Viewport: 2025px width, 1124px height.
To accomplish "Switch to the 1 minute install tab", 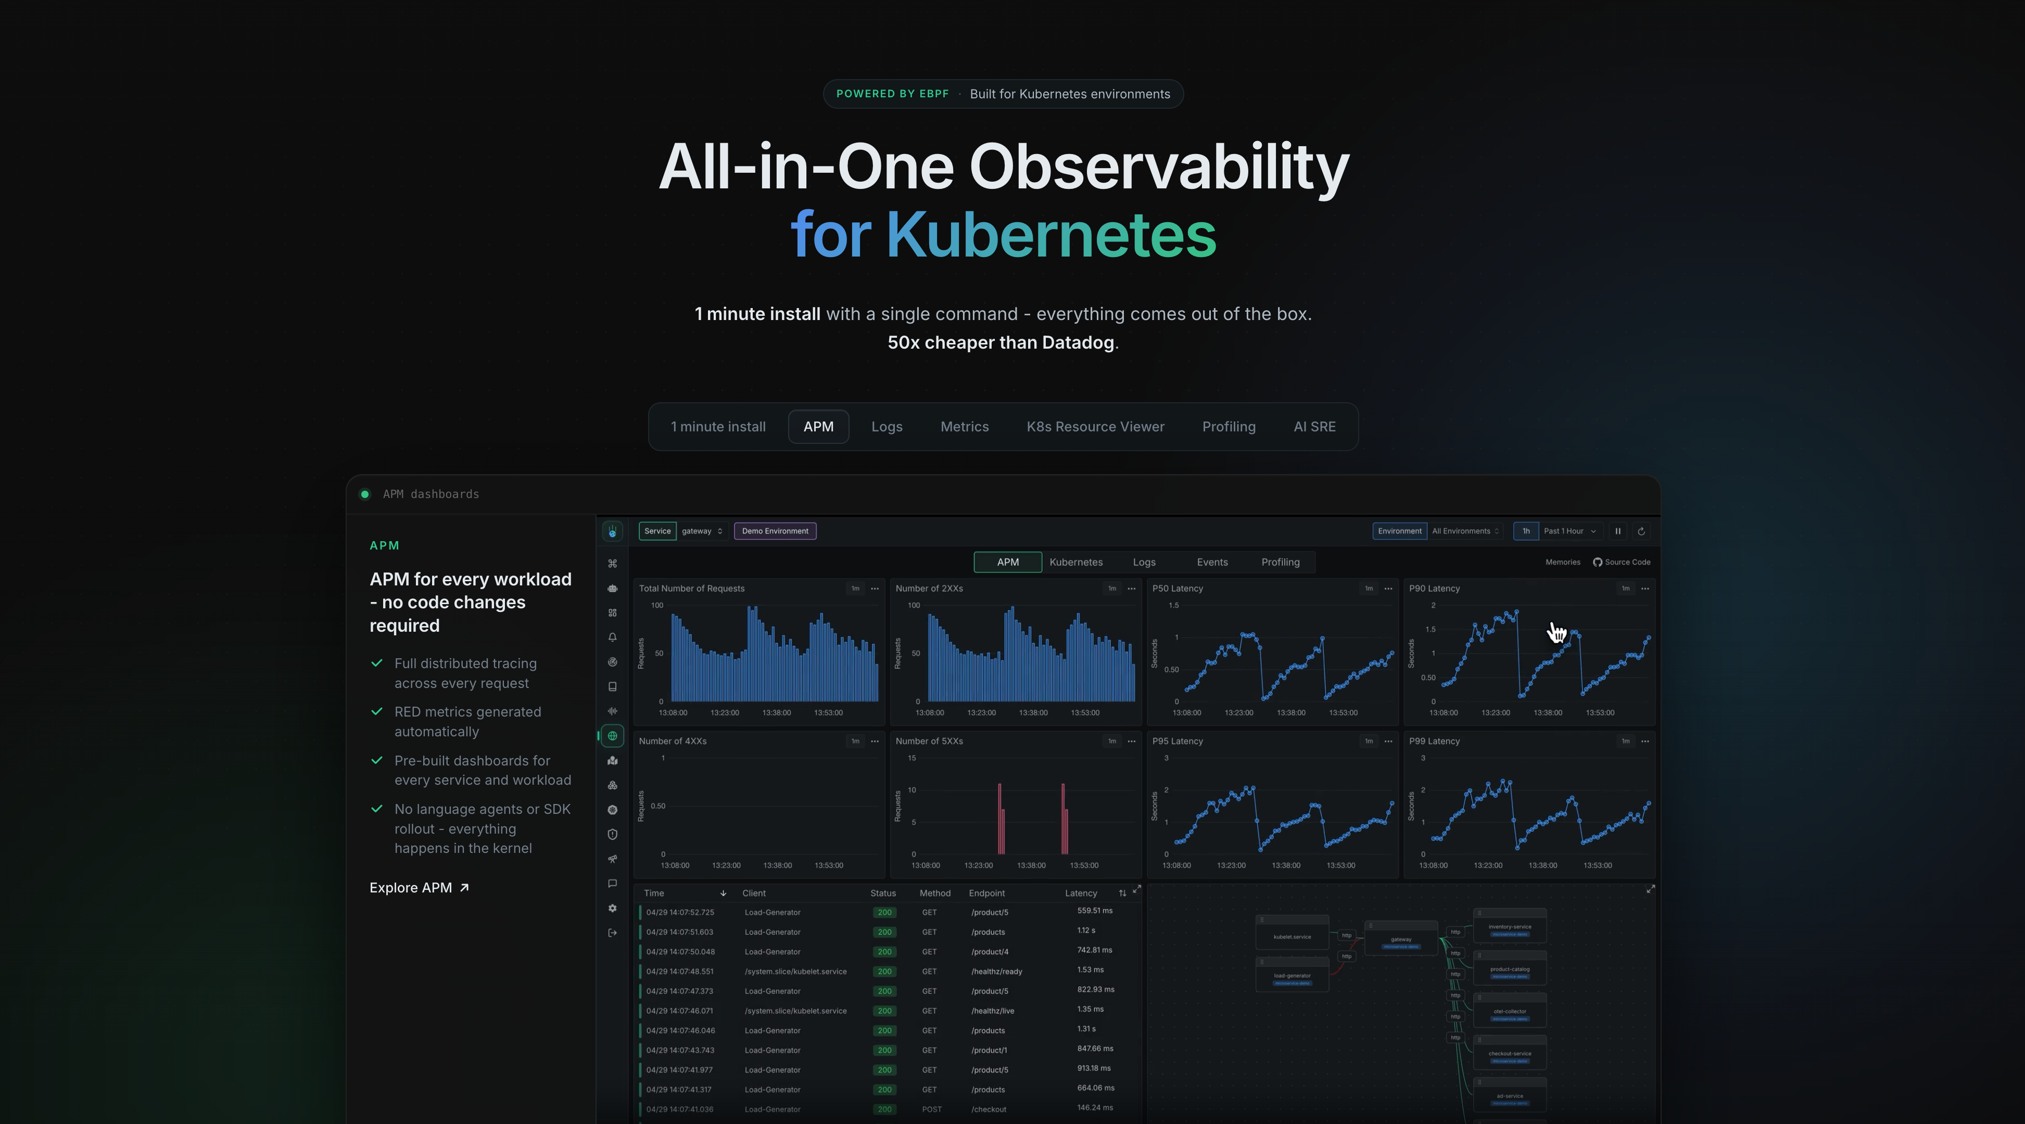I will (x=718, y=427).
